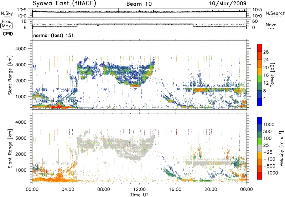Click the '20:00' time axis tick label
The width and height of the screenshot is (285, 197).
pyautogui.click(x=211, y=190)
